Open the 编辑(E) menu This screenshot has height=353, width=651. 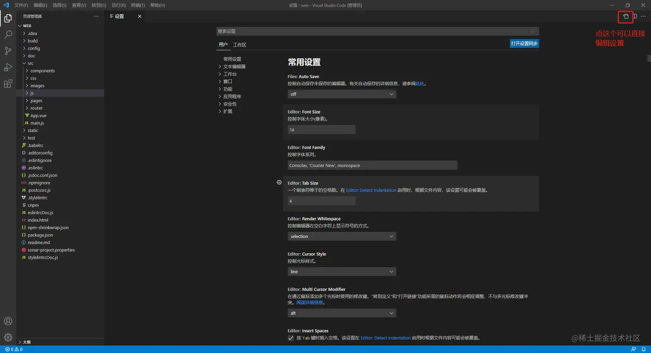click(x=40, y=5)
